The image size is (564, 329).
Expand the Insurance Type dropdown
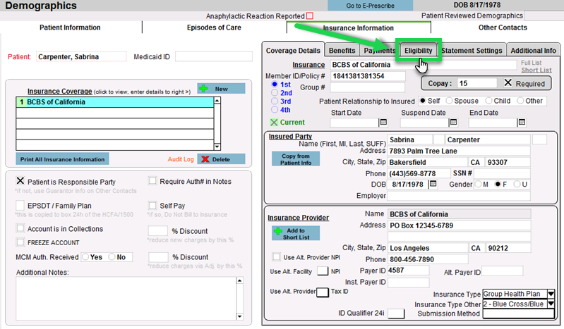click(x=551, y=294)
